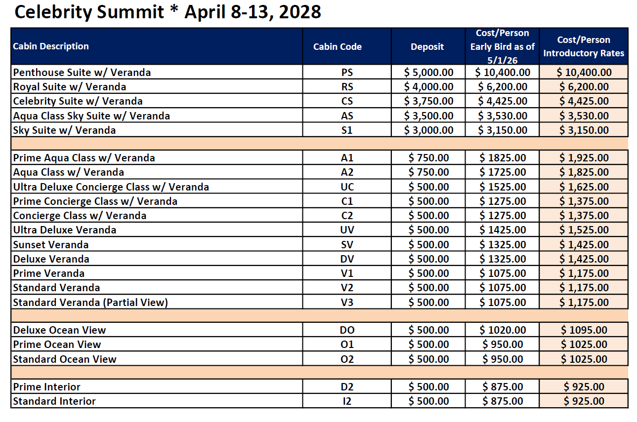
Task: Click the Early Bird price $ 10,400.00
Action: tap(503, 73)
